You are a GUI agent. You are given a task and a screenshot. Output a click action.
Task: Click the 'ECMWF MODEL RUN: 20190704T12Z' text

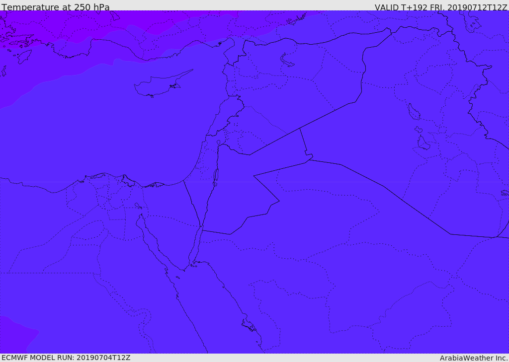coord(66,358)
